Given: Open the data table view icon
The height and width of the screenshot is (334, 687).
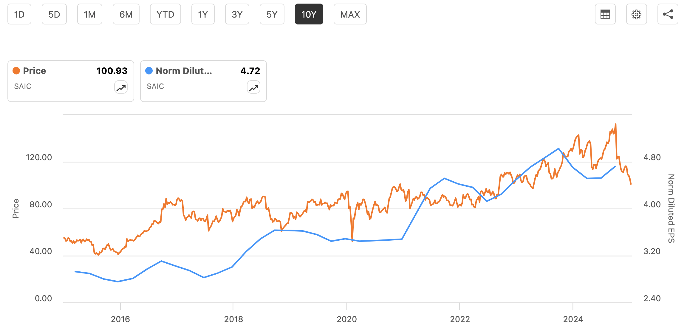Looking at the screenshot, I should pos(605,14).
